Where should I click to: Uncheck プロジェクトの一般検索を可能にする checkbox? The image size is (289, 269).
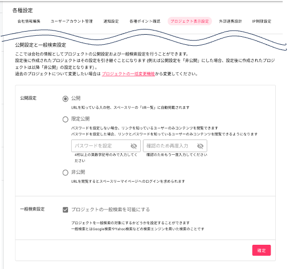pos(65,210)
